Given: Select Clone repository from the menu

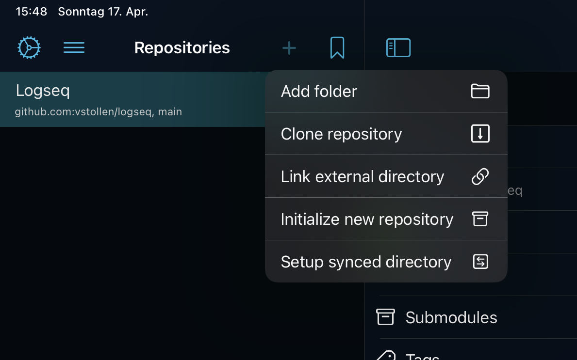Looking at the screenshot, I should [x=341, y=134].
